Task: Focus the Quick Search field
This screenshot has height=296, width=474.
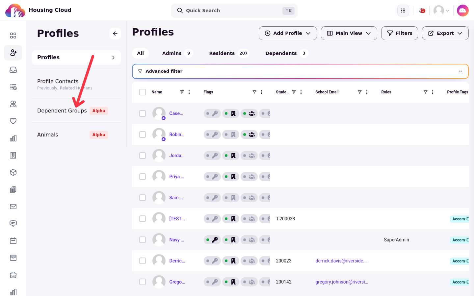Action: click(234, 11)
